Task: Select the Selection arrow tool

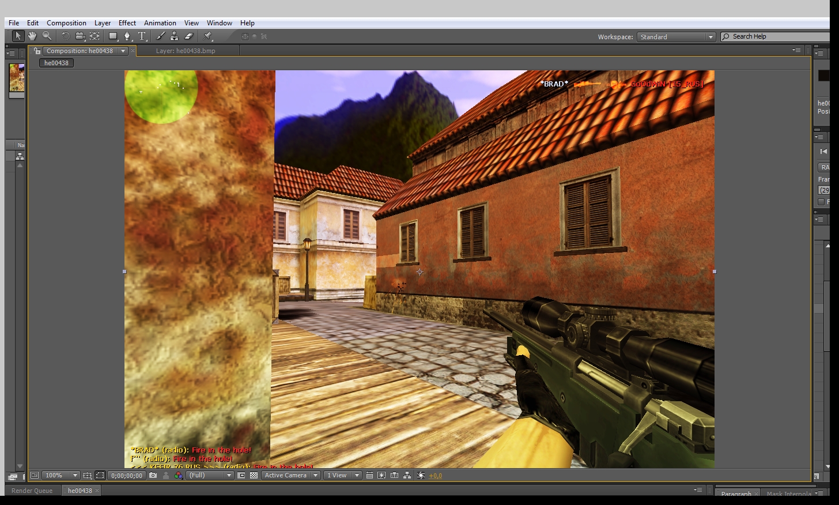Action: click(18, 36)
